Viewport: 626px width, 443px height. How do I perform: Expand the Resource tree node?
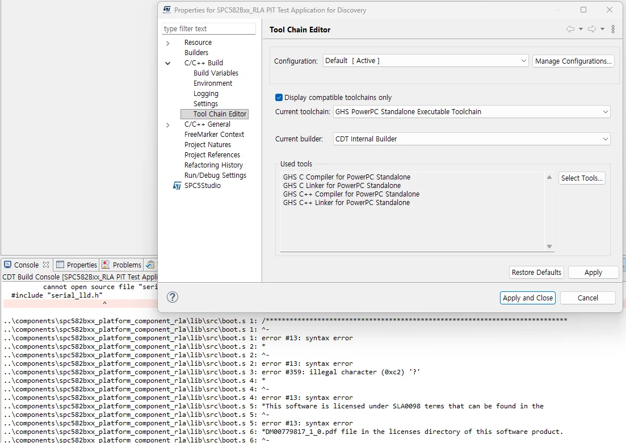167,43
